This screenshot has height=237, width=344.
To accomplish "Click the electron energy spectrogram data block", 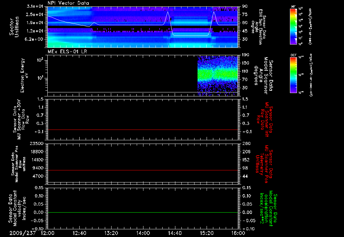I will pos(218,76).
